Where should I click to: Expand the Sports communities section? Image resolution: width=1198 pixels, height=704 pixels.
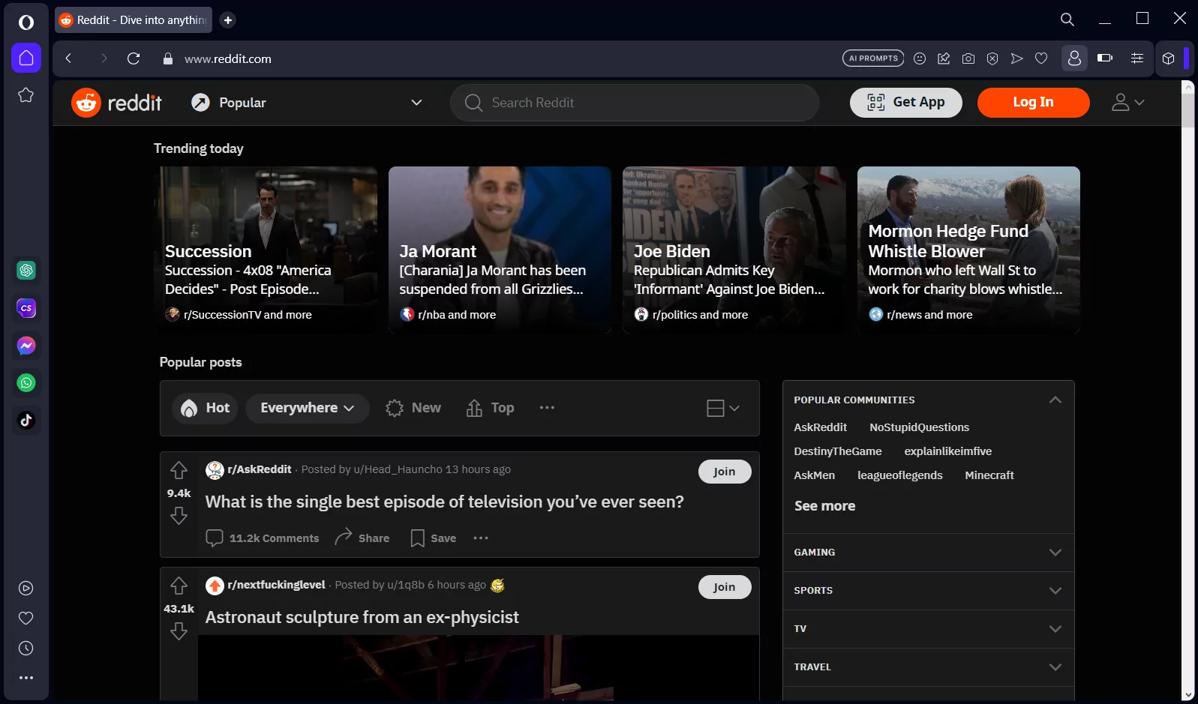click(929, 591)
